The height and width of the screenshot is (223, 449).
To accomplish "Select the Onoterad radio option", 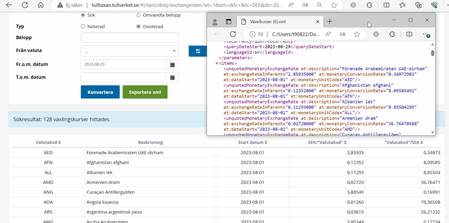I will (139, 26).
